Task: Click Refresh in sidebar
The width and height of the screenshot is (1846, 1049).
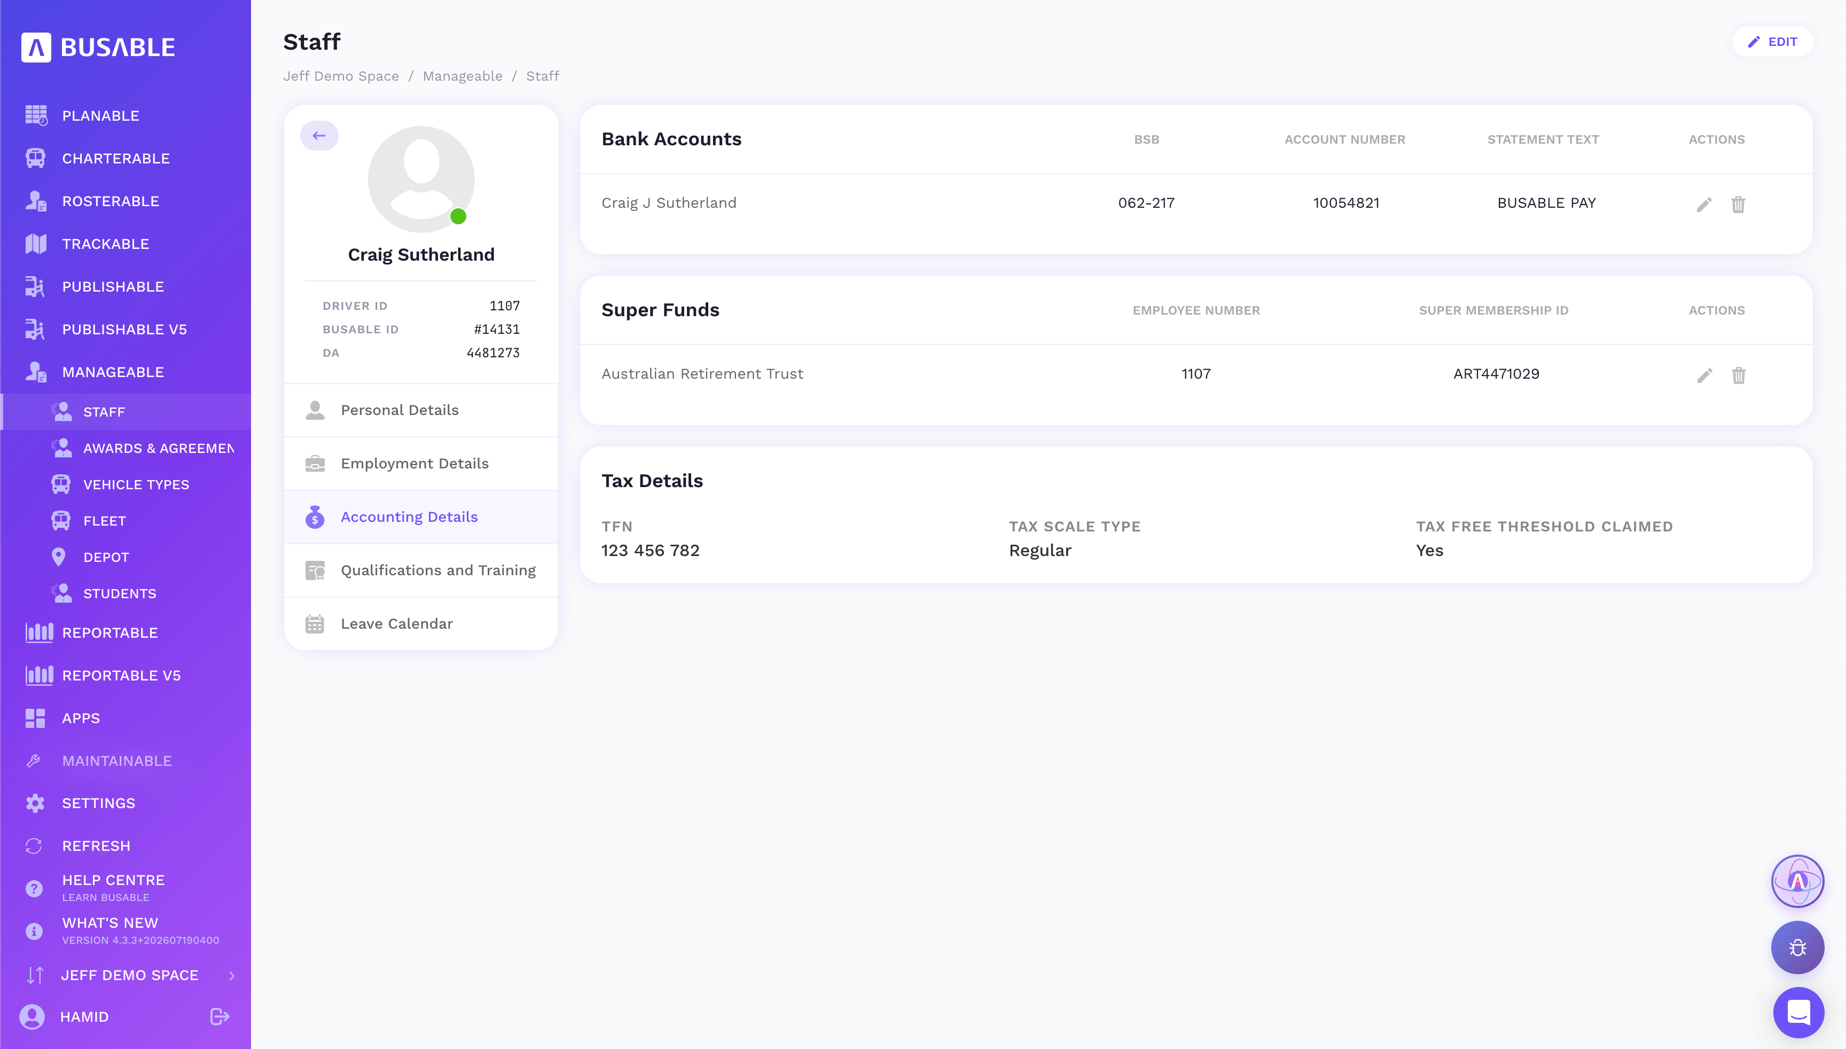Action: (x=126, y=846)
